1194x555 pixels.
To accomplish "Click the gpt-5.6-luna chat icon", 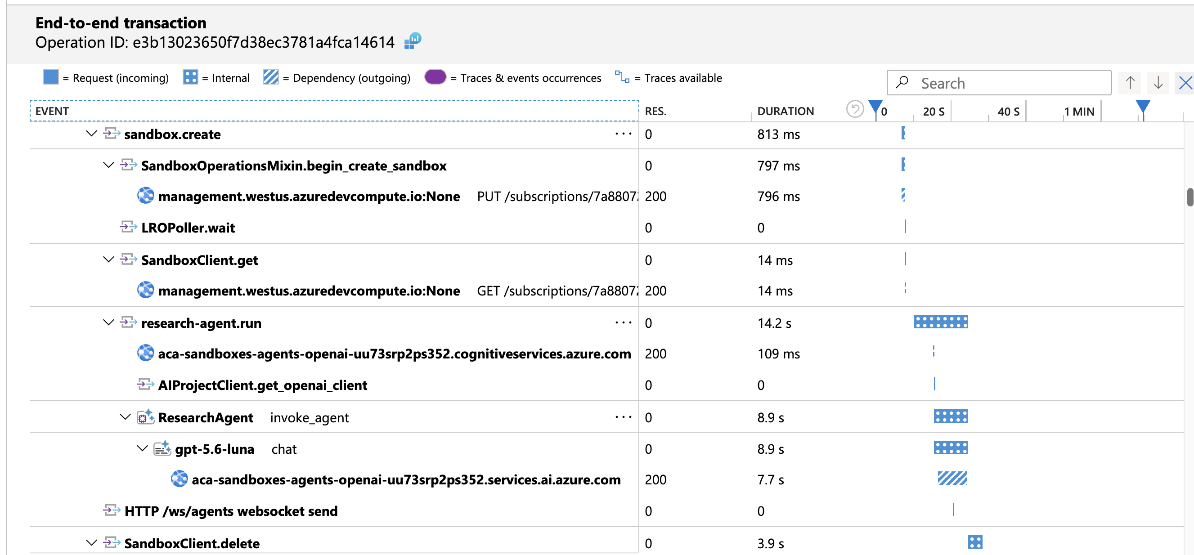I will click(162, 448).
